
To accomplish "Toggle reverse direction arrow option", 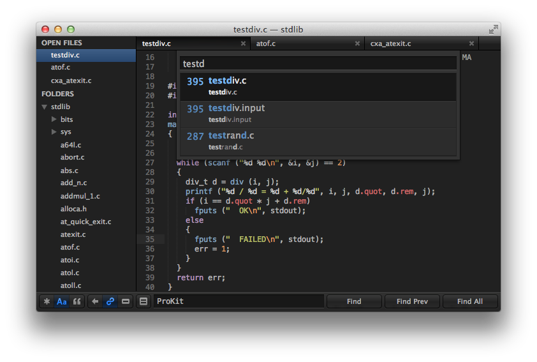I will [95, 301].
